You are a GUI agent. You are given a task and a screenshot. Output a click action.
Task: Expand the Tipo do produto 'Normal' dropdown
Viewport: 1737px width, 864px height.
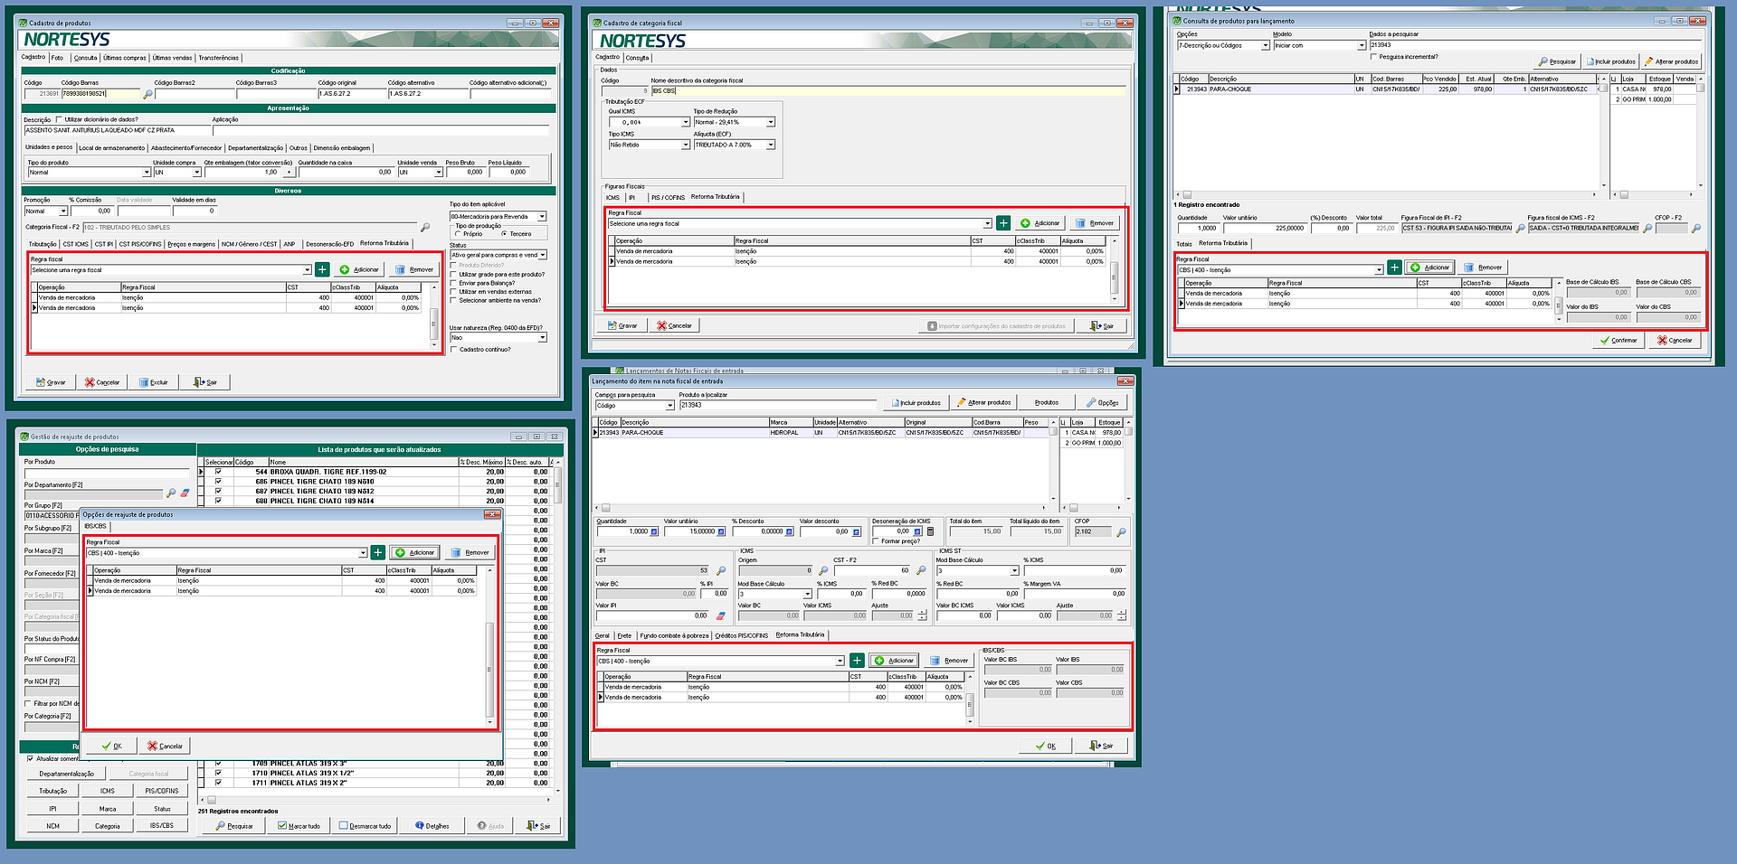147,173
